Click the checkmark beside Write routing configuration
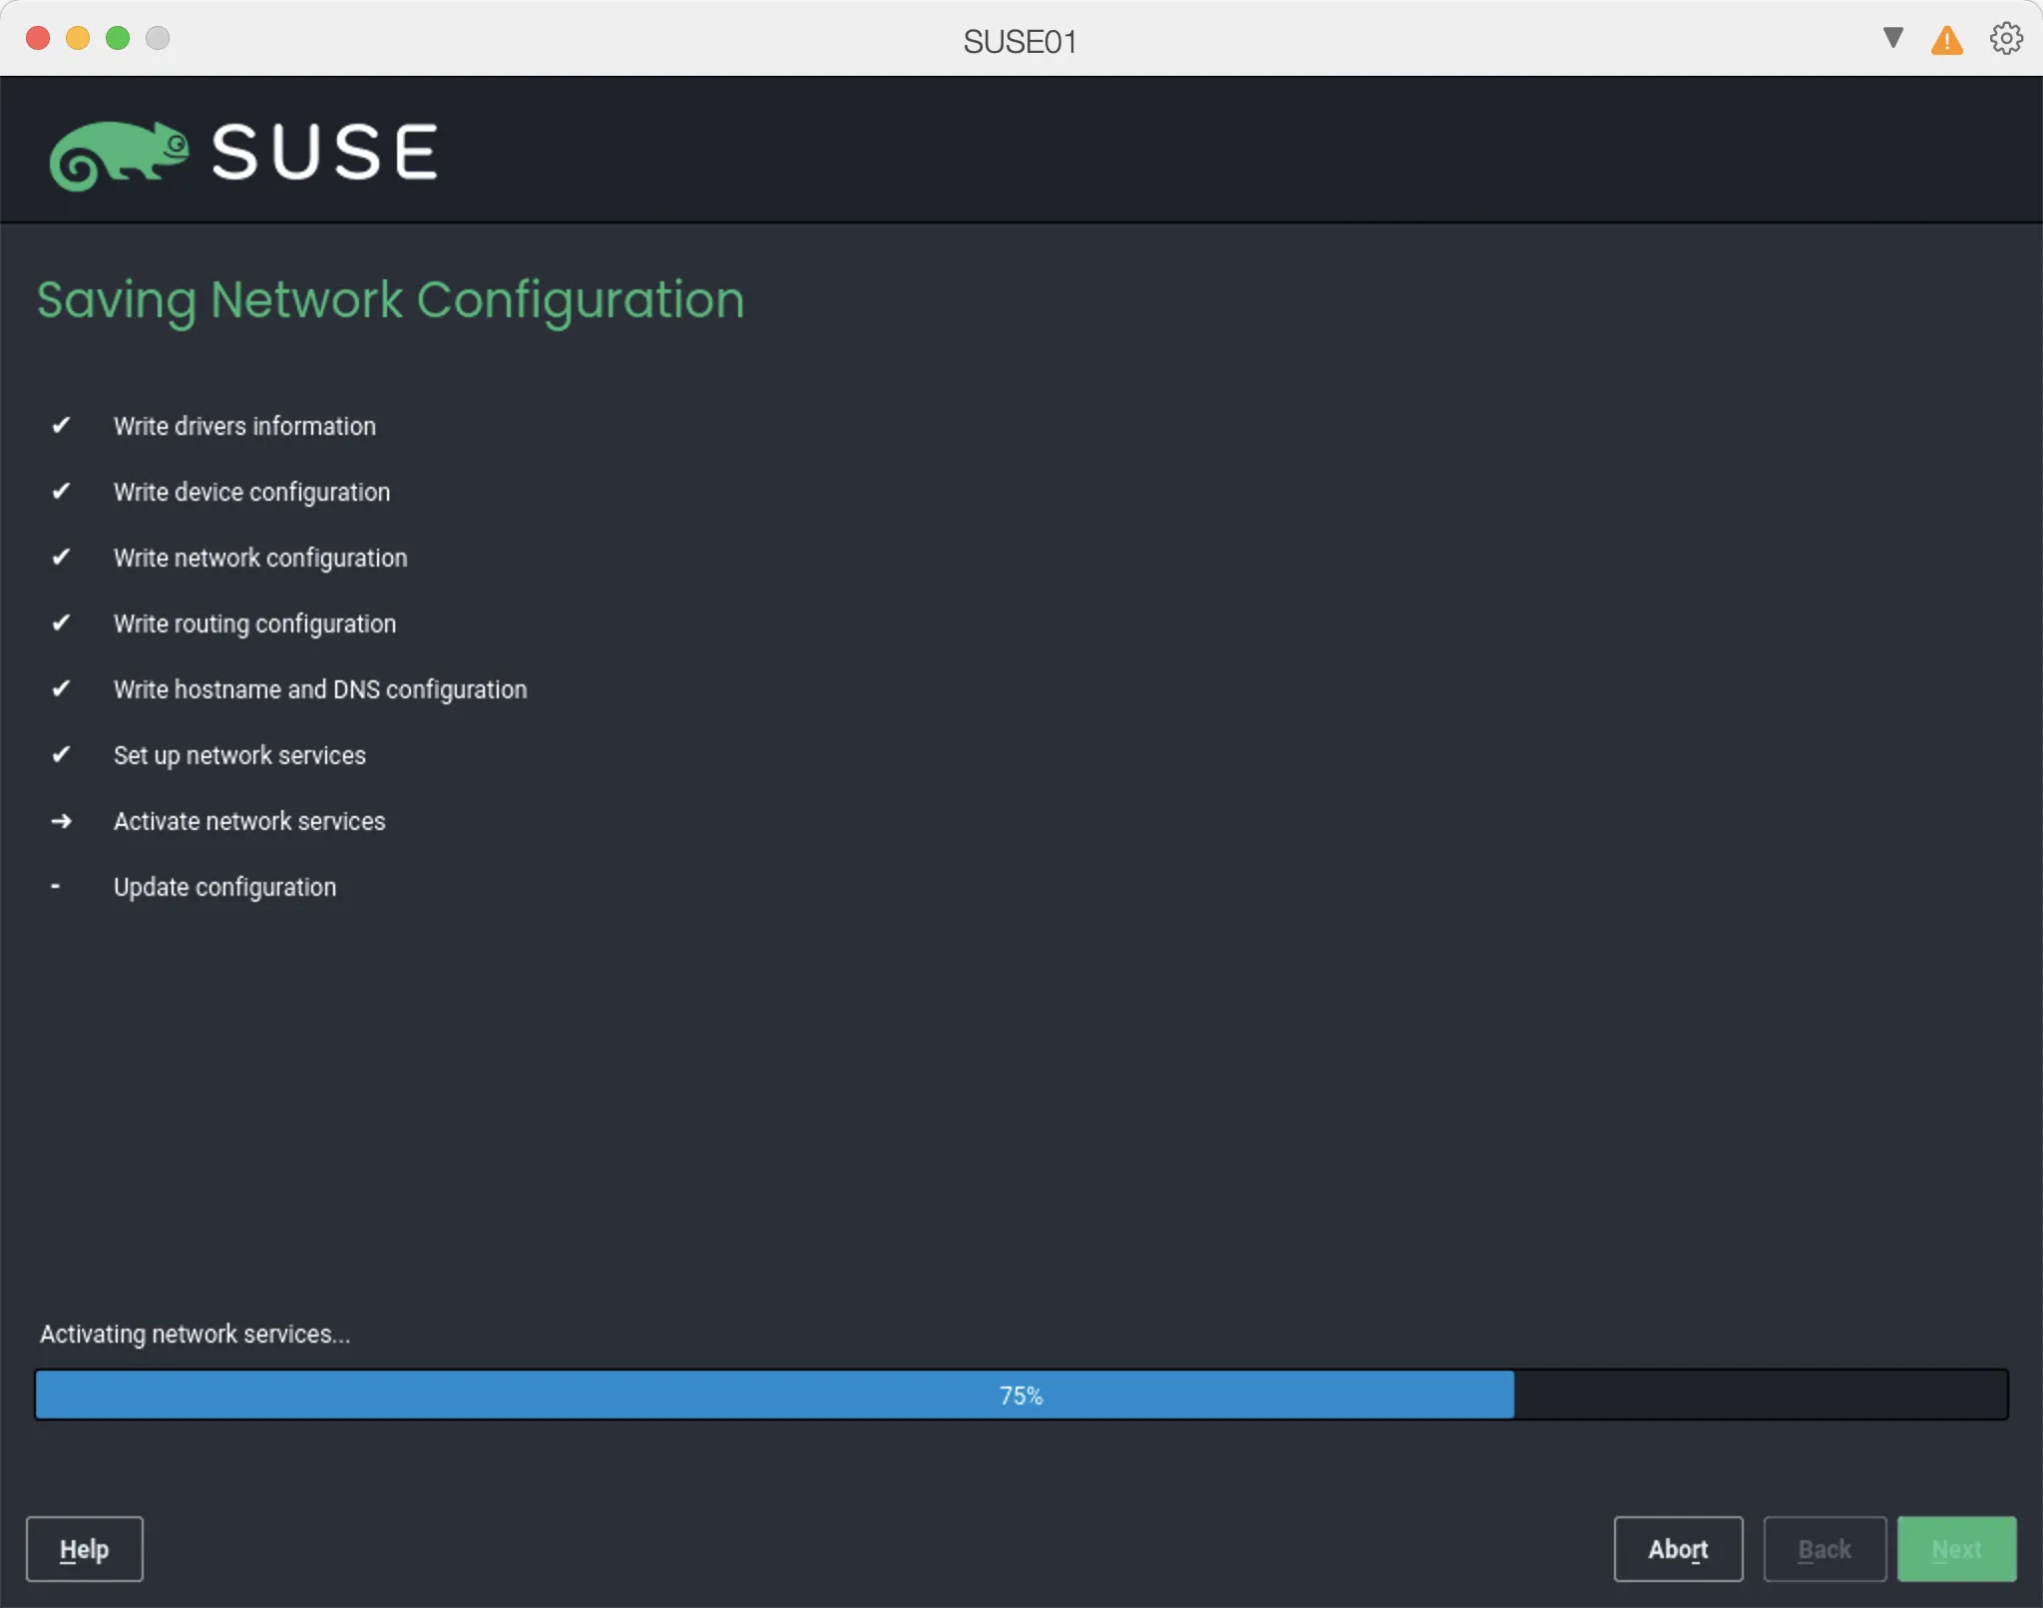Image resolution: width=2043 pixels, height=1608 pixels. 62,622
